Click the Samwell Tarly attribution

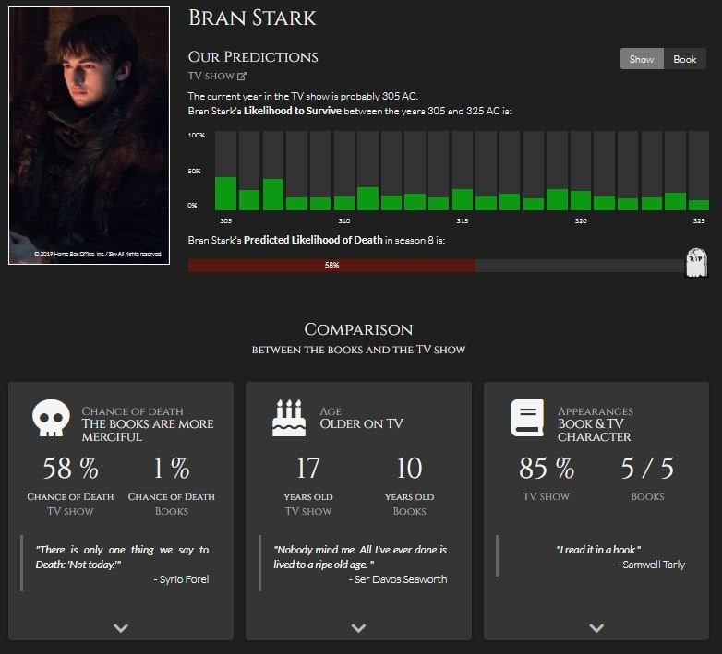651,565
